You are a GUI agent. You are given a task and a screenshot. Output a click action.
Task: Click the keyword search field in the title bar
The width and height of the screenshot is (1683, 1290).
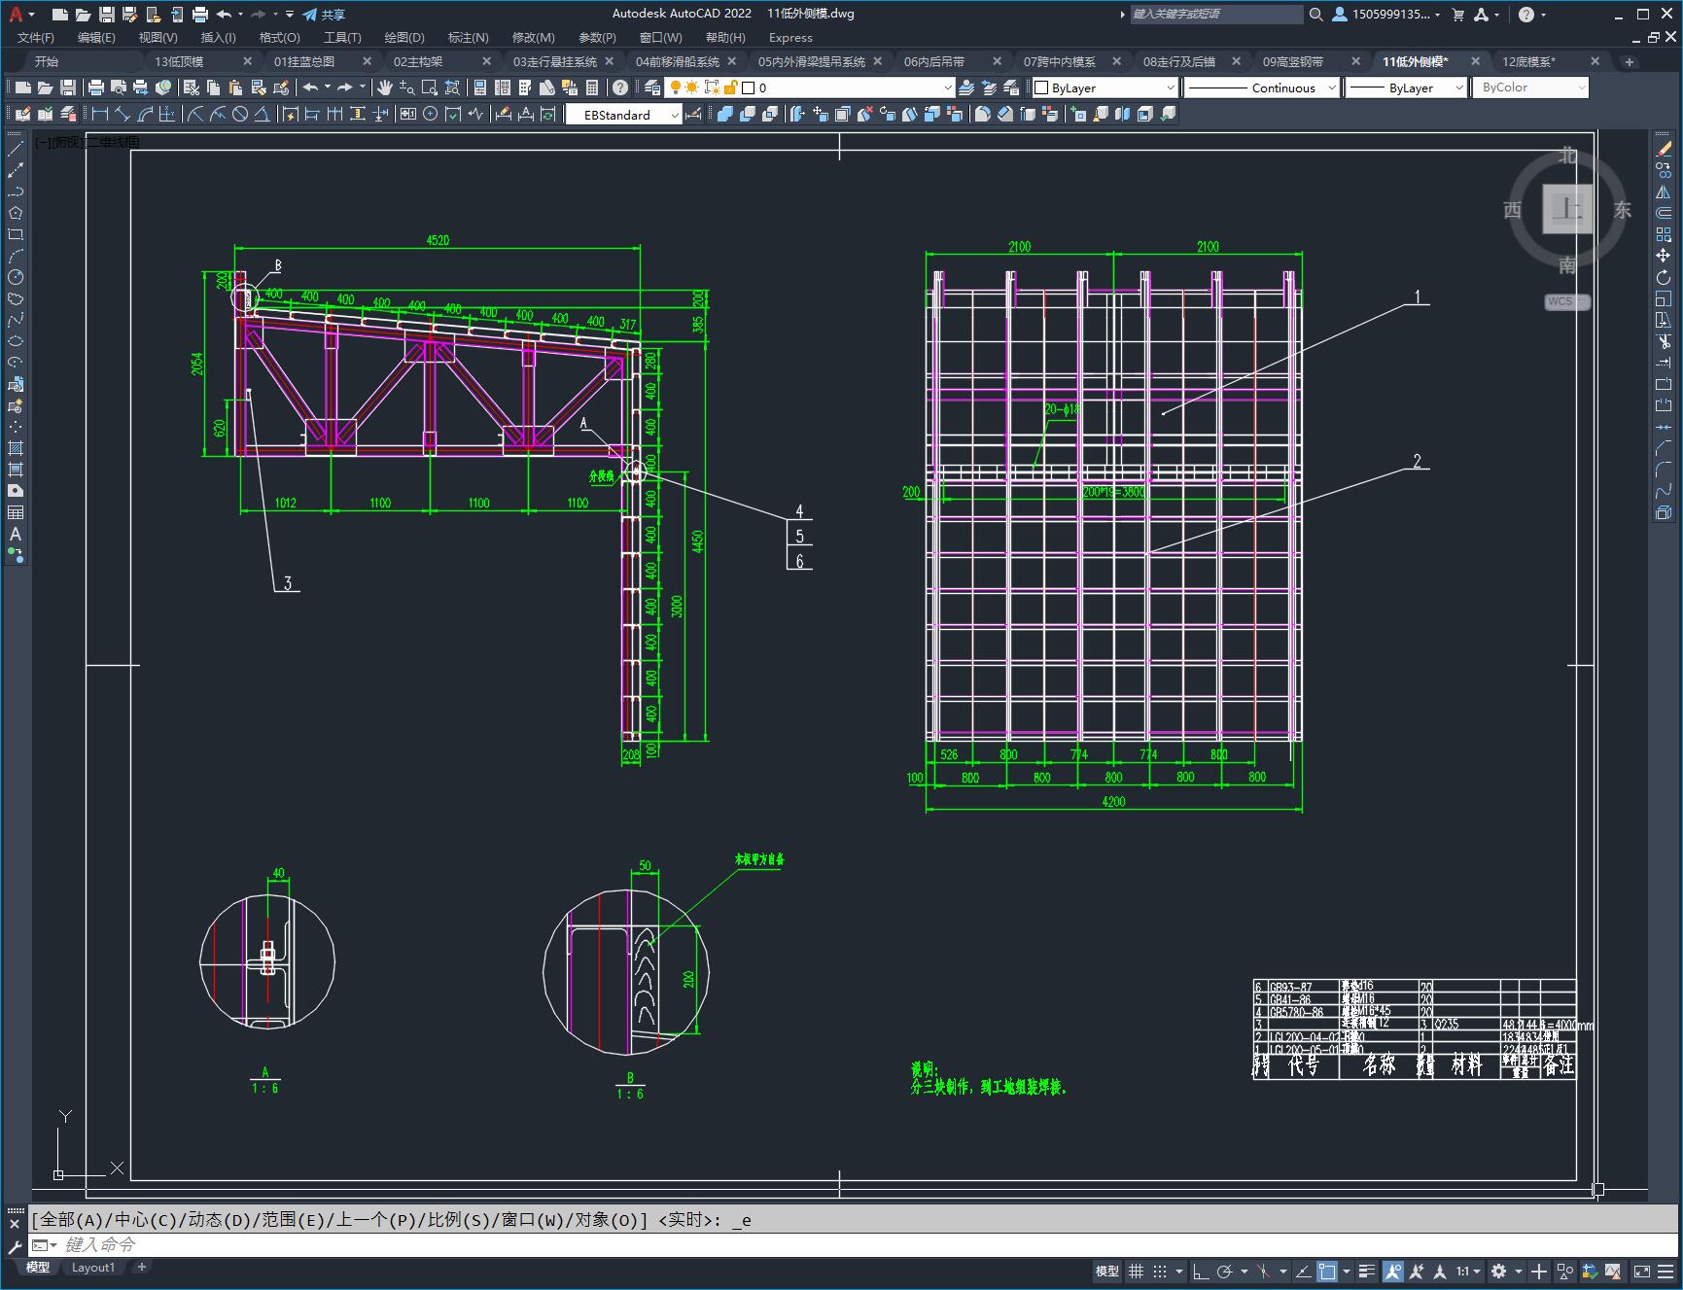[1215, 14]
